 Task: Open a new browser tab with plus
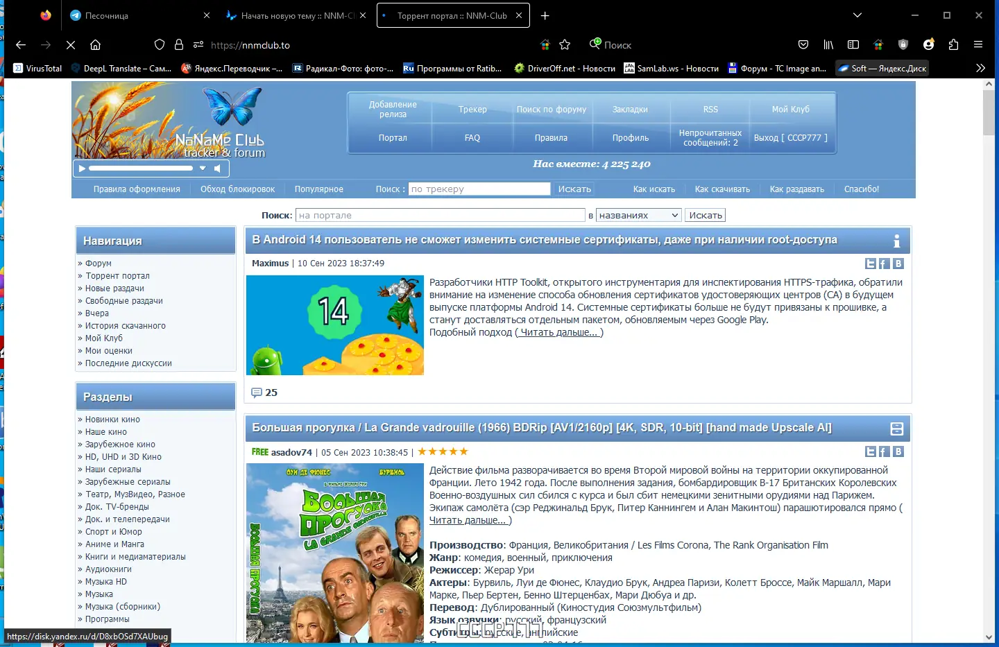point(545,15)
